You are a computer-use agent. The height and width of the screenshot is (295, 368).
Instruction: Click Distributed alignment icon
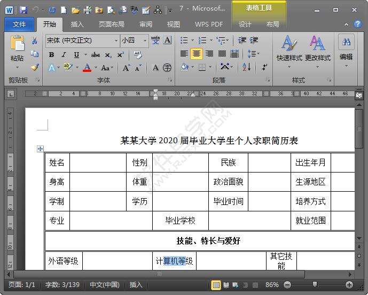(x=234, y=54)
